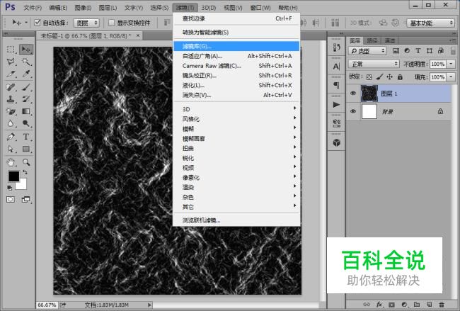This screenshot has width=460, height=311.
Task: Open the status bar document info arrow
Action: (149, 305)
